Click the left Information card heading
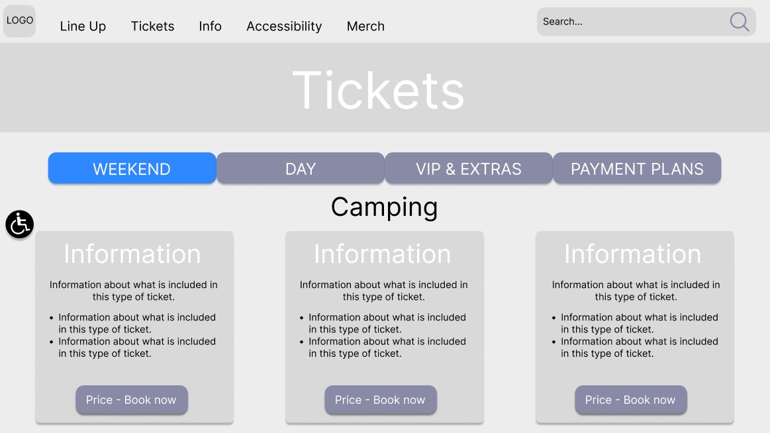 pyautogui.click(x=132, y=254)
